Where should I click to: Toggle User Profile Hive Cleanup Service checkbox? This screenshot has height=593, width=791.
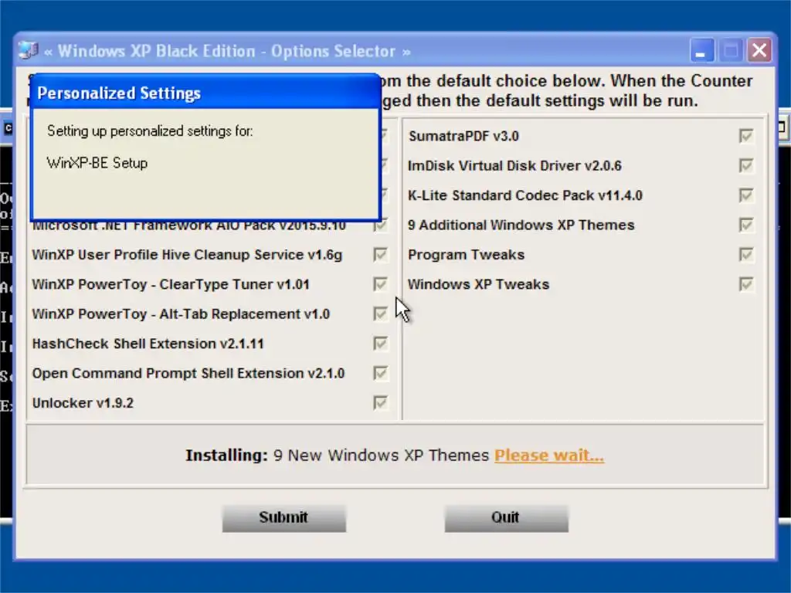point(380,255)
